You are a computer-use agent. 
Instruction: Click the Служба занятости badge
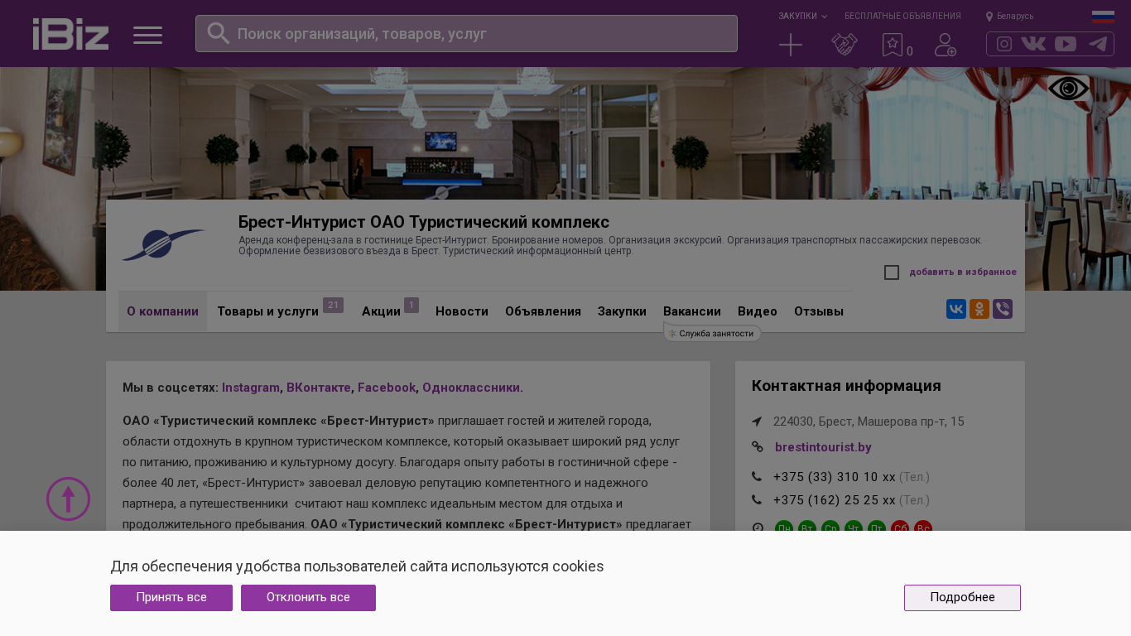tap(712, 333)
